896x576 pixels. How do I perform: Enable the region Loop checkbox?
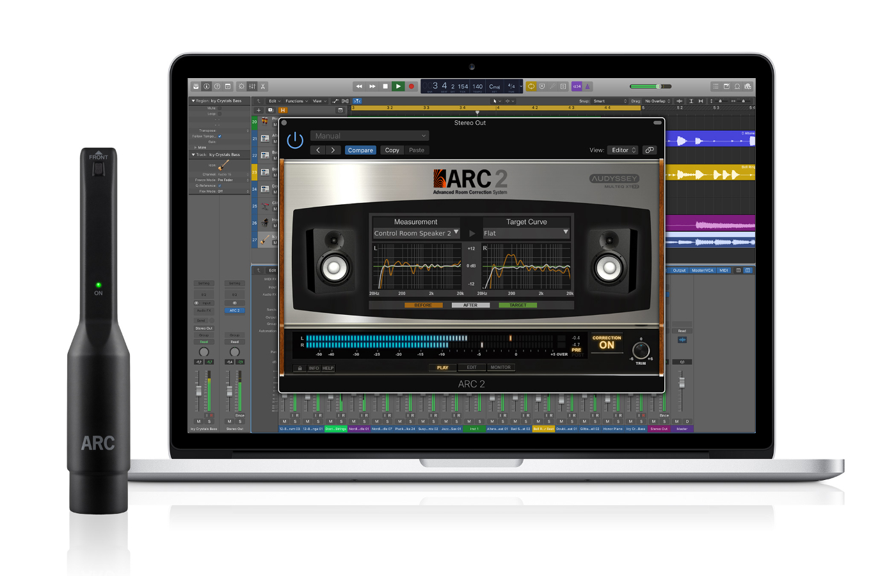click(x=220, y=114)
